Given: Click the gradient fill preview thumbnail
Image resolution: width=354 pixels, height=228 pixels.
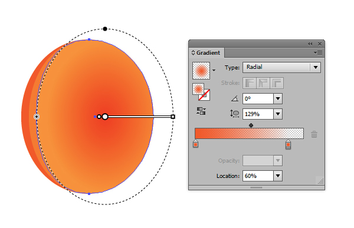Looking at the screenshot, I should click(x=201, y=71).
